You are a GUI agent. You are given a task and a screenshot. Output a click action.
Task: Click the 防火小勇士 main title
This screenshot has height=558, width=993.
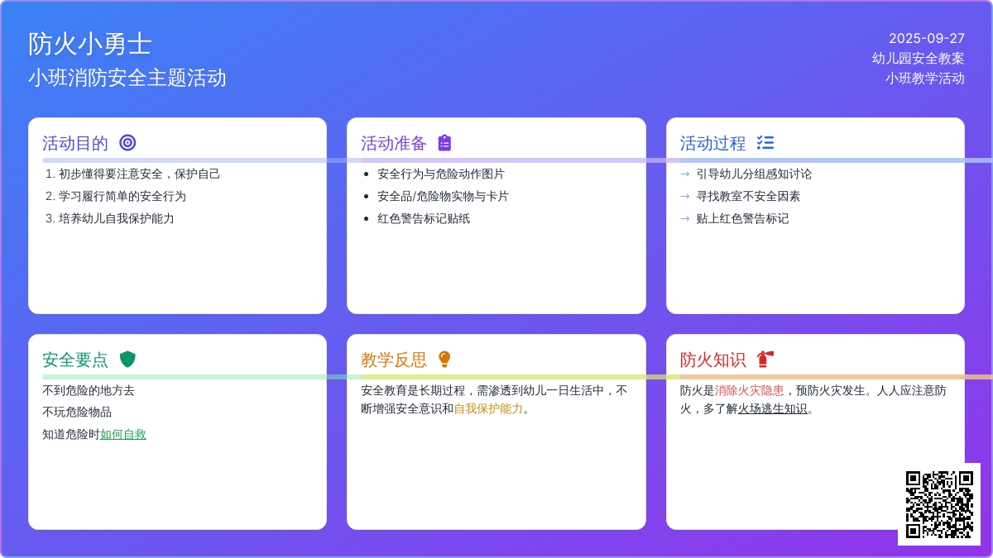tap(90, 44)
